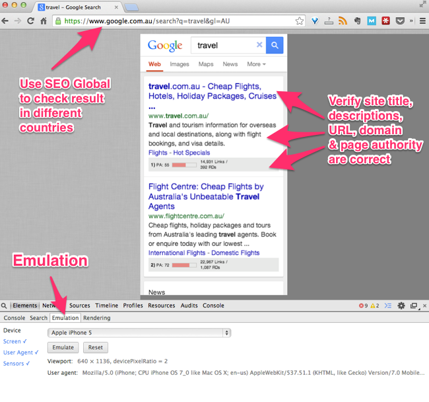Open the Sources DevTools panel

(x=80, y=305)
